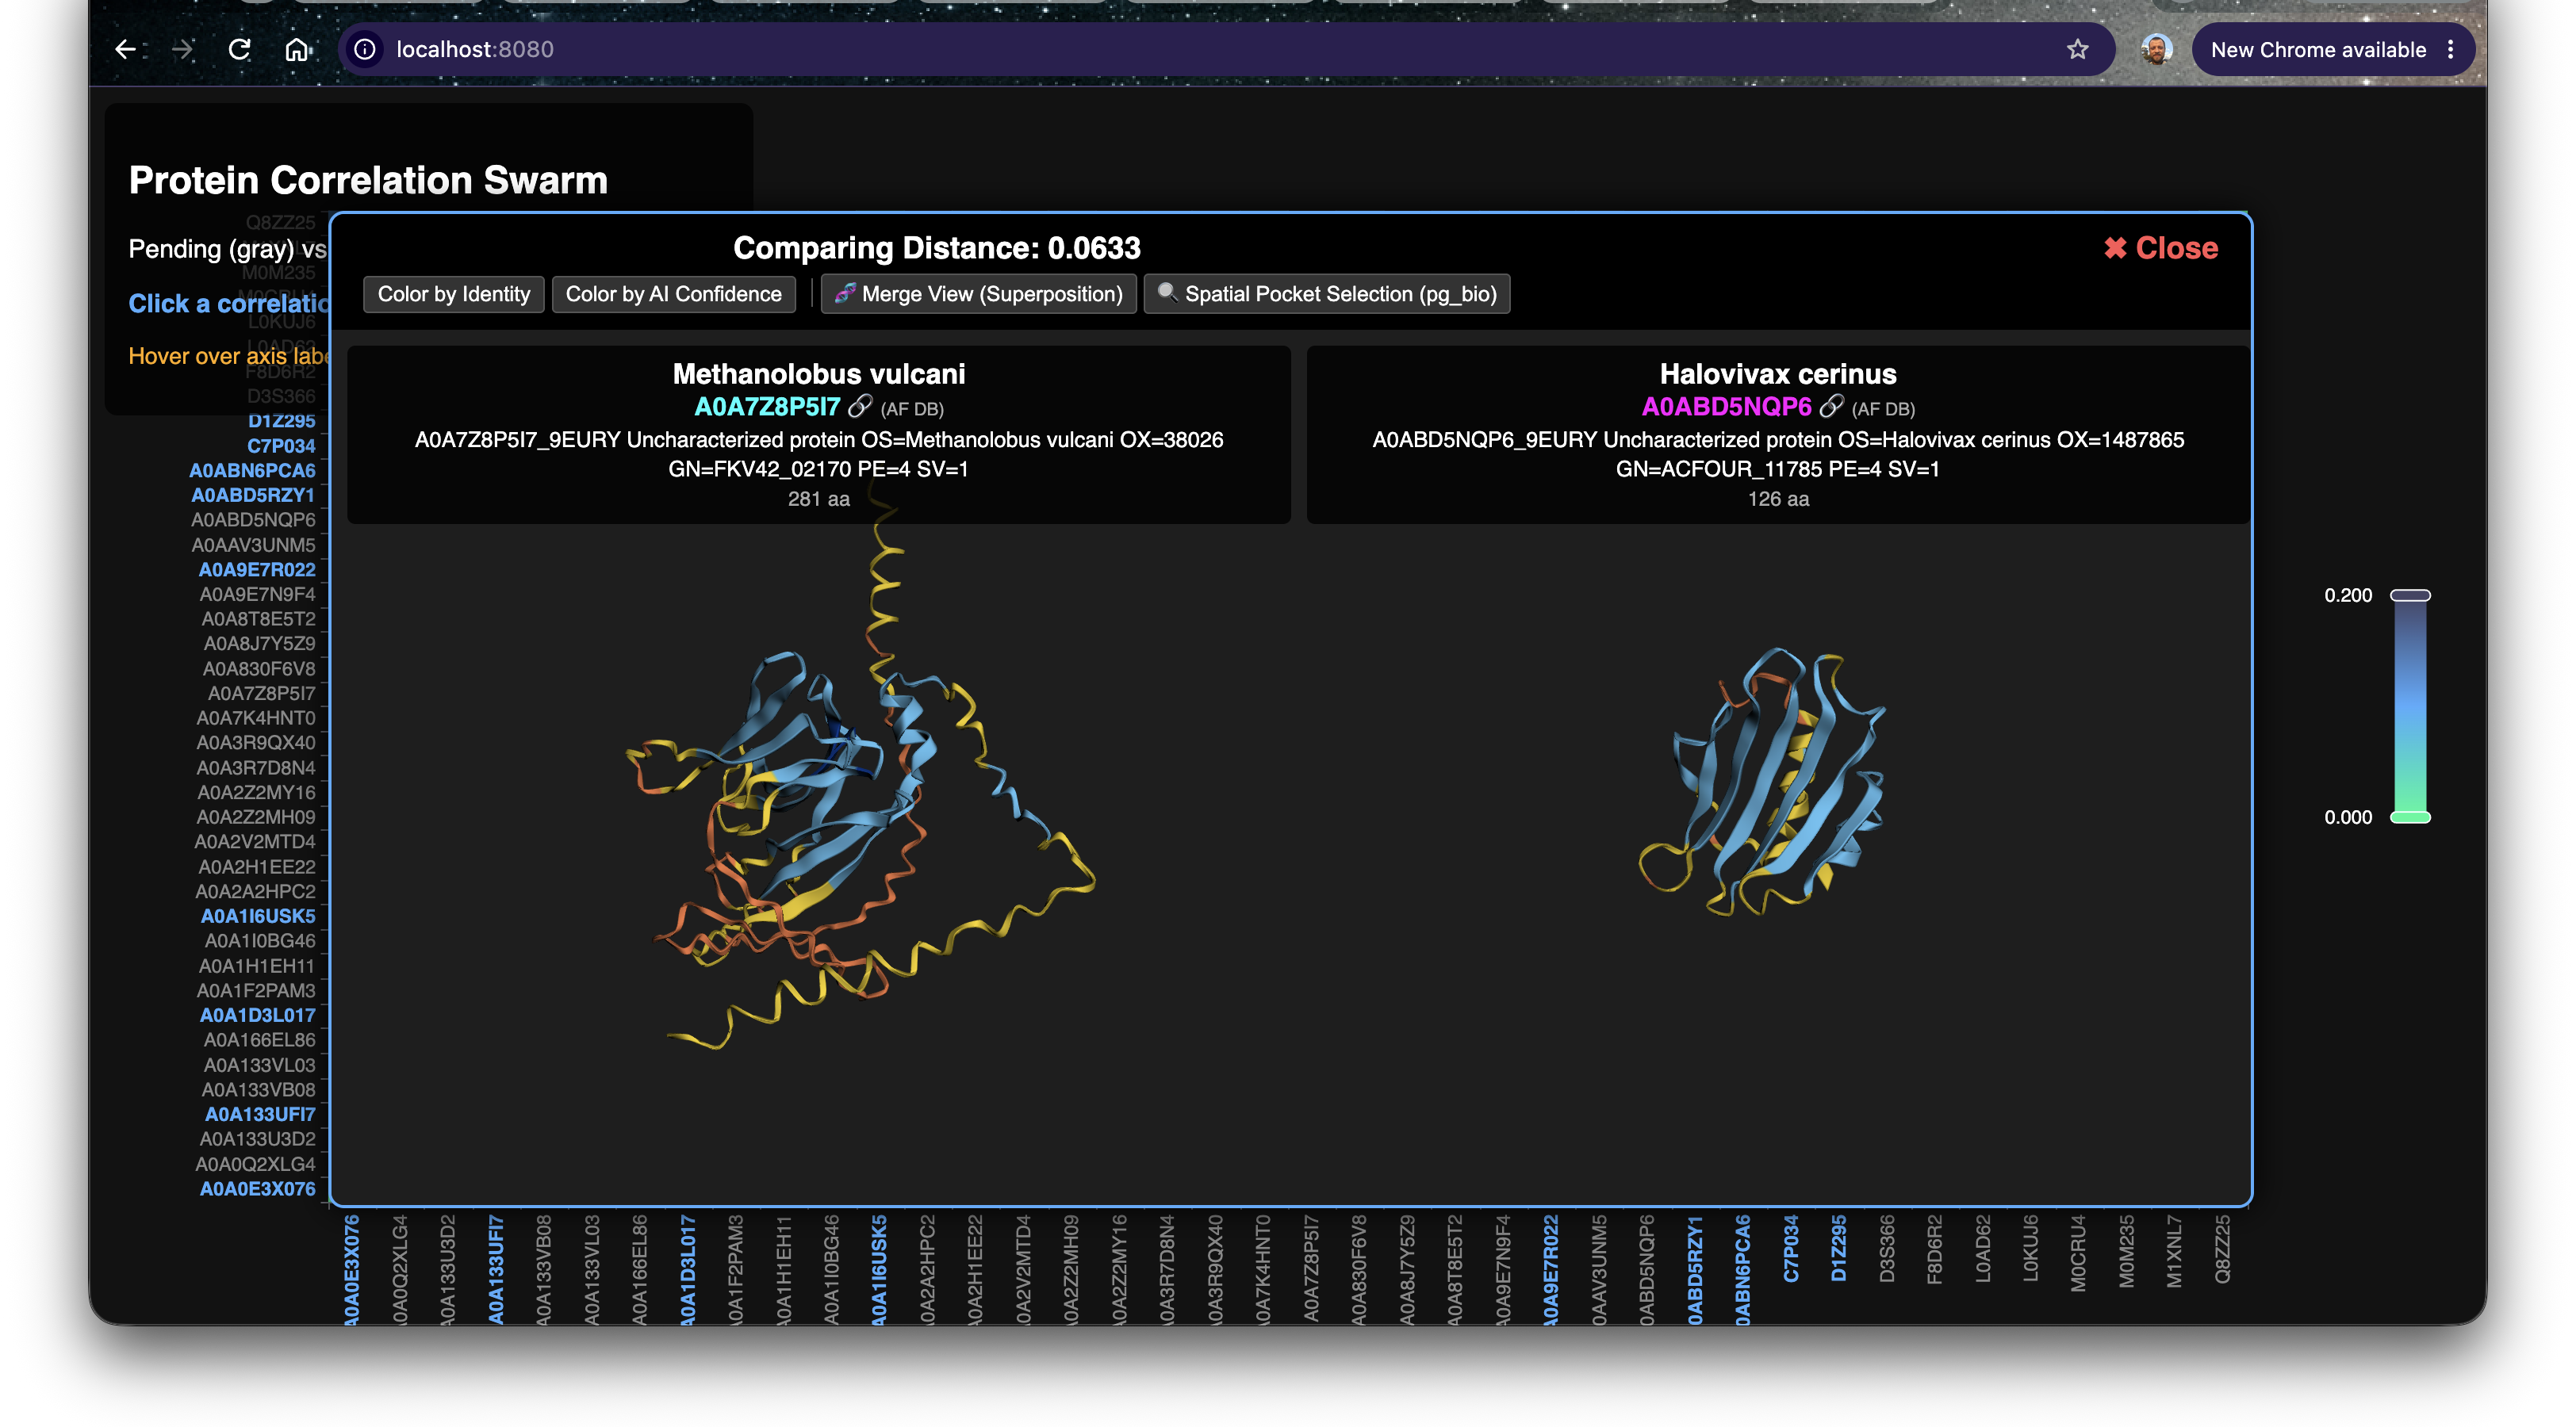
Task: Click the link icon next to A0ABD5NQP6
Action: coord(1830,407)
